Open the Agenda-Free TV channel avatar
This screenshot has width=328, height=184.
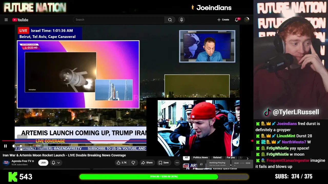[6, 163]
